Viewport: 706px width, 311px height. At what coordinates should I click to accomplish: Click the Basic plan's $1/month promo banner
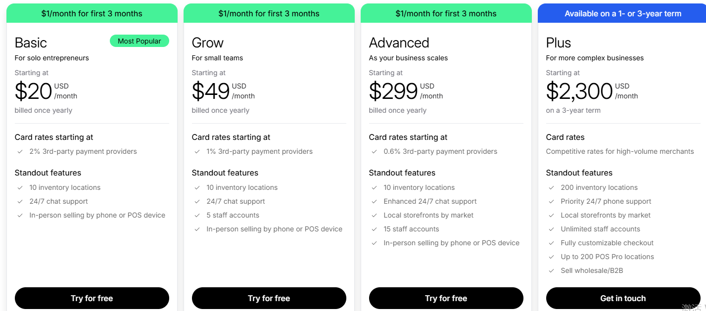92,13
